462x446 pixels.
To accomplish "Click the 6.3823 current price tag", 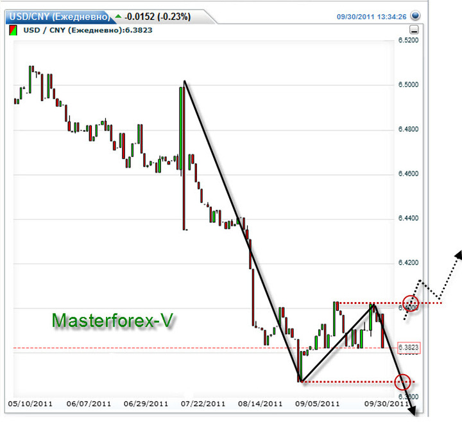I will click(409, 348).
